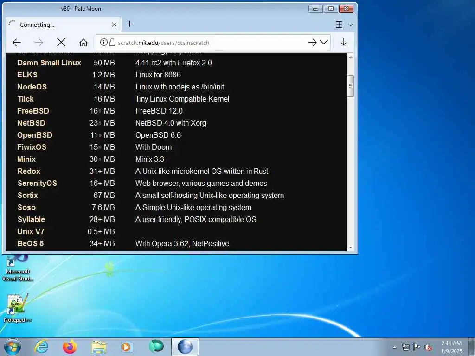Click the taskbar clock showing 2:44 AM
This screenshot has width=475, height=356.
click(x=451, y=347)
